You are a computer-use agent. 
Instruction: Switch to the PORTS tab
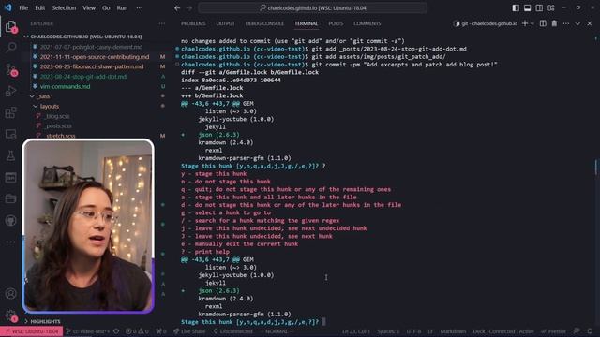tap(336, 23)
